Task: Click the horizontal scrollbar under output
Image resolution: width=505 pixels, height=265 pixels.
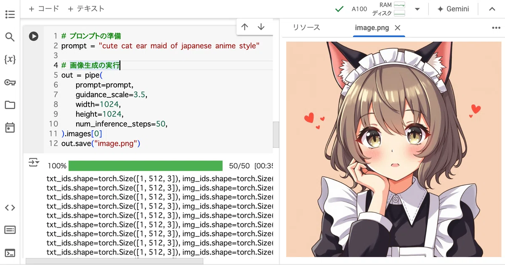Action: (x=114, y=262)
